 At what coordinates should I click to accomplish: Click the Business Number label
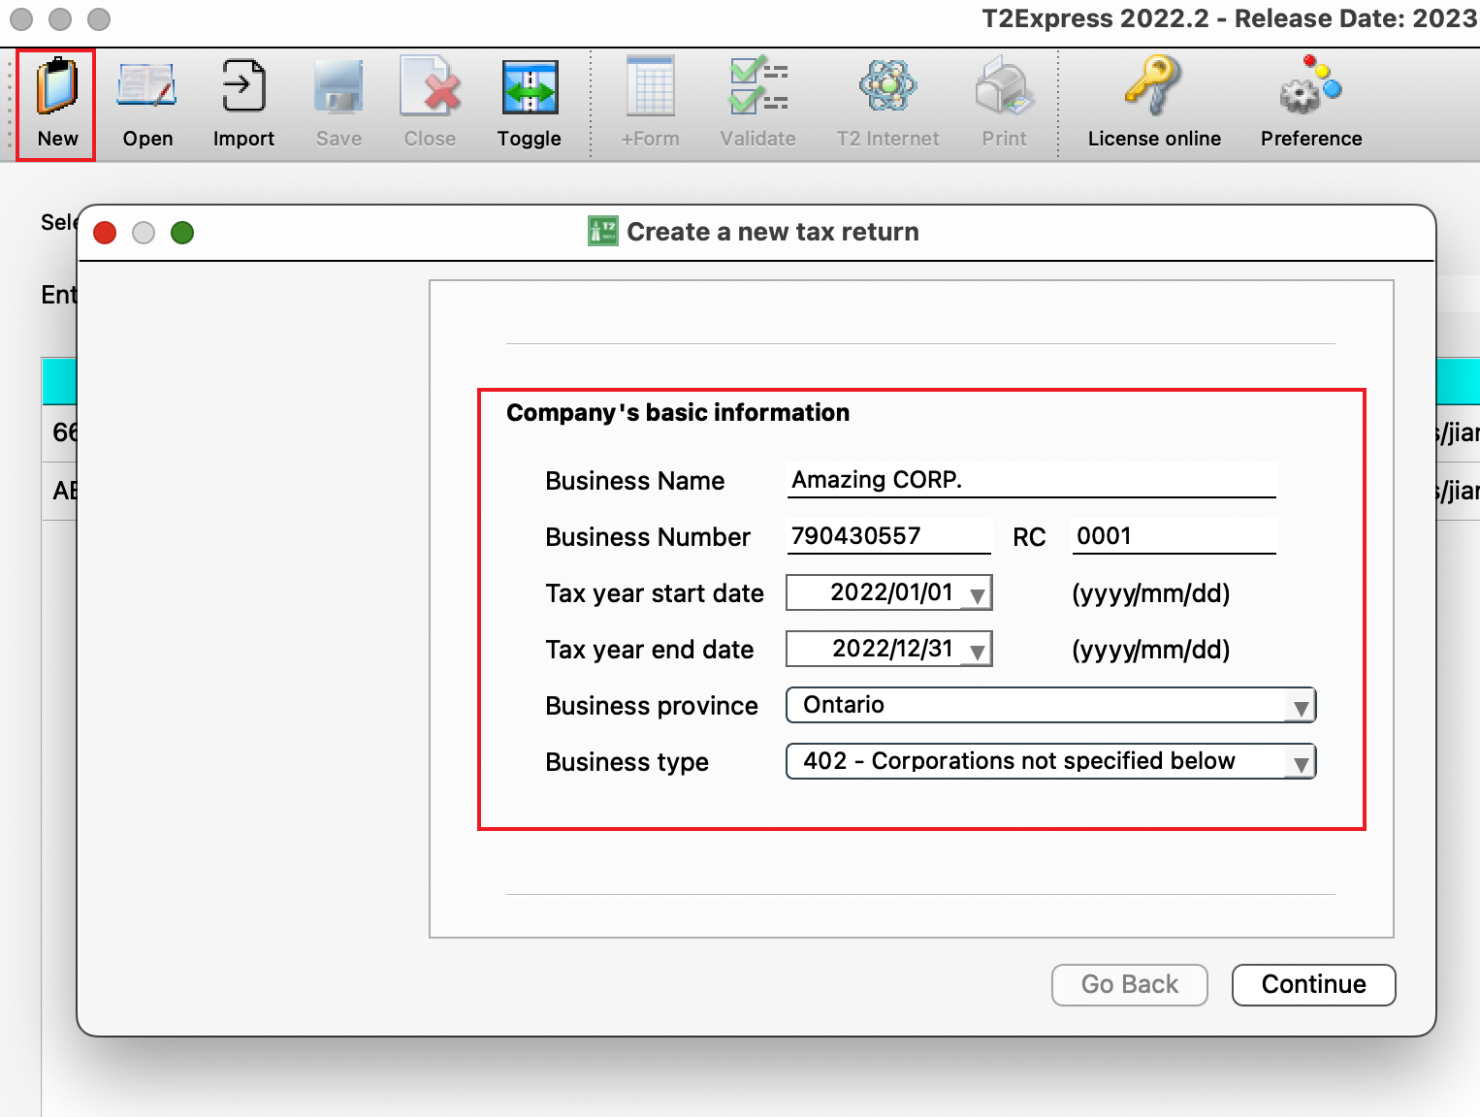pos(648,537)
